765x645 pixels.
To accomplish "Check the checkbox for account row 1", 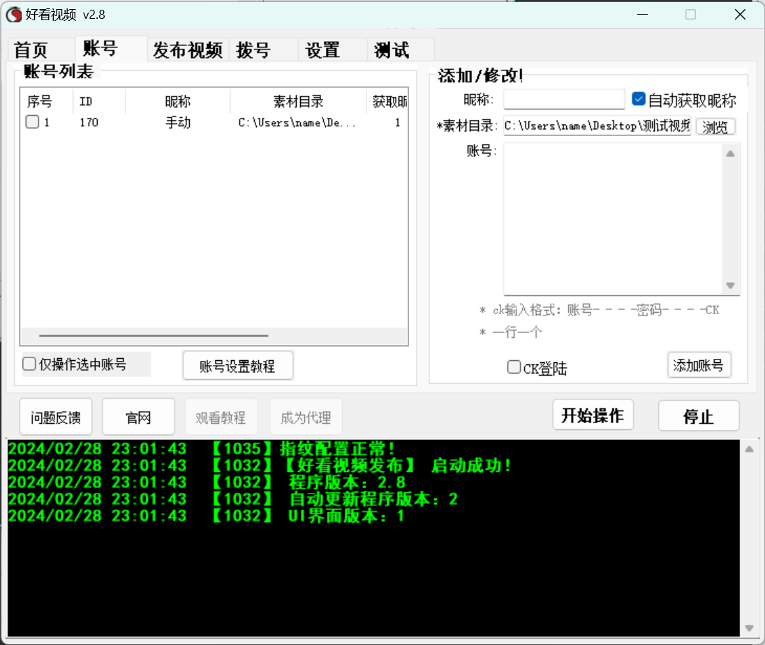I will pos(32,122).
